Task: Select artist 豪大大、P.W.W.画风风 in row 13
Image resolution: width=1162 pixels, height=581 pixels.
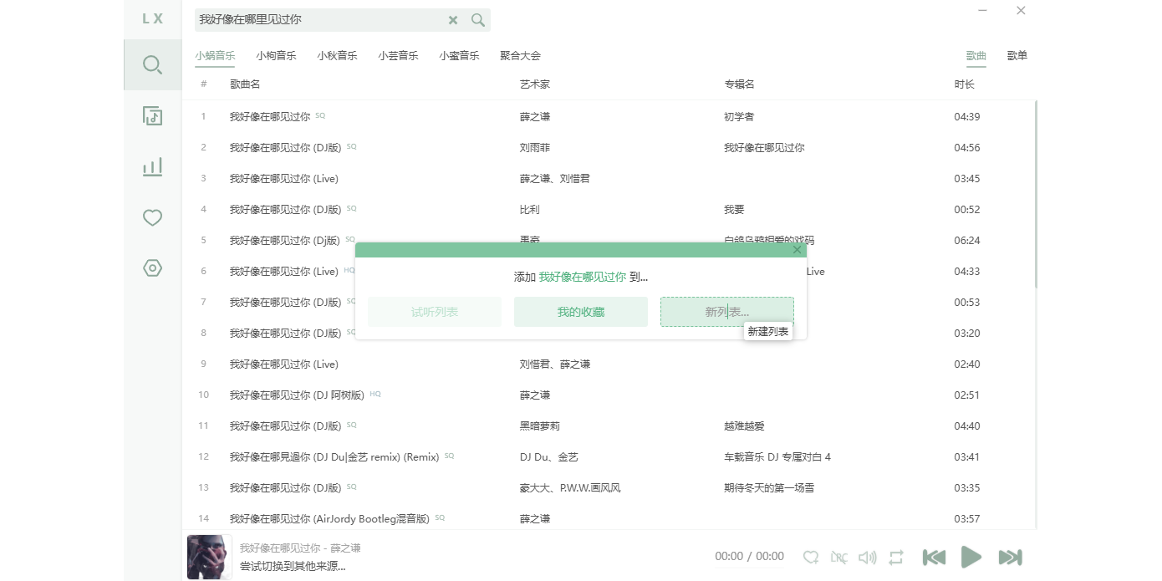Action: pos(570,488)
